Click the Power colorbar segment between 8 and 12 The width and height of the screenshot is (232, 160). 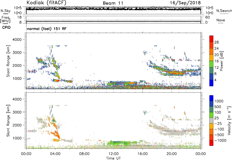[x=211, y=70]
